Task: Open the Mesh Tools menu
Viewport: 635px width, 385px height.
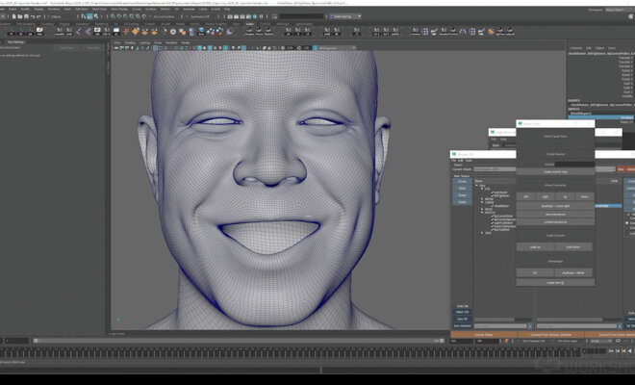Action: coord(99,9)
